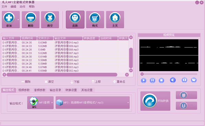
Task: Click the horizontal scroll right arrow
Action: 127,75
